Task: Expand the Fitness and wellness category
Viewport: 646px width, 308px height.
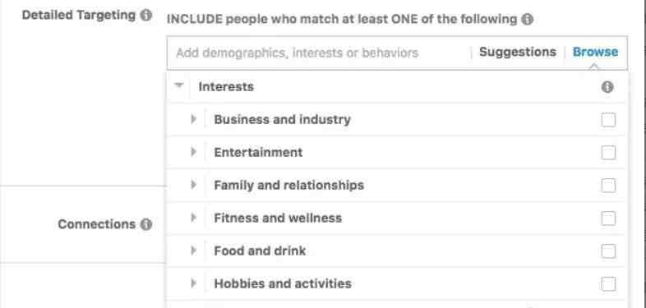Action: (x=193, y=218)
